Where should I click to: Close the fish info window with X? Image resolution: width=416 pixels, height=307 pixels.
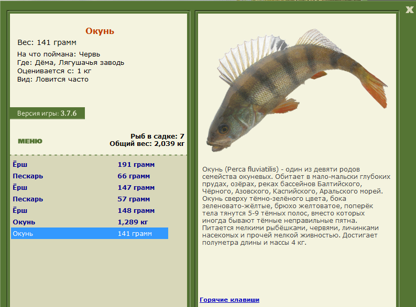[x=410, y=10]
